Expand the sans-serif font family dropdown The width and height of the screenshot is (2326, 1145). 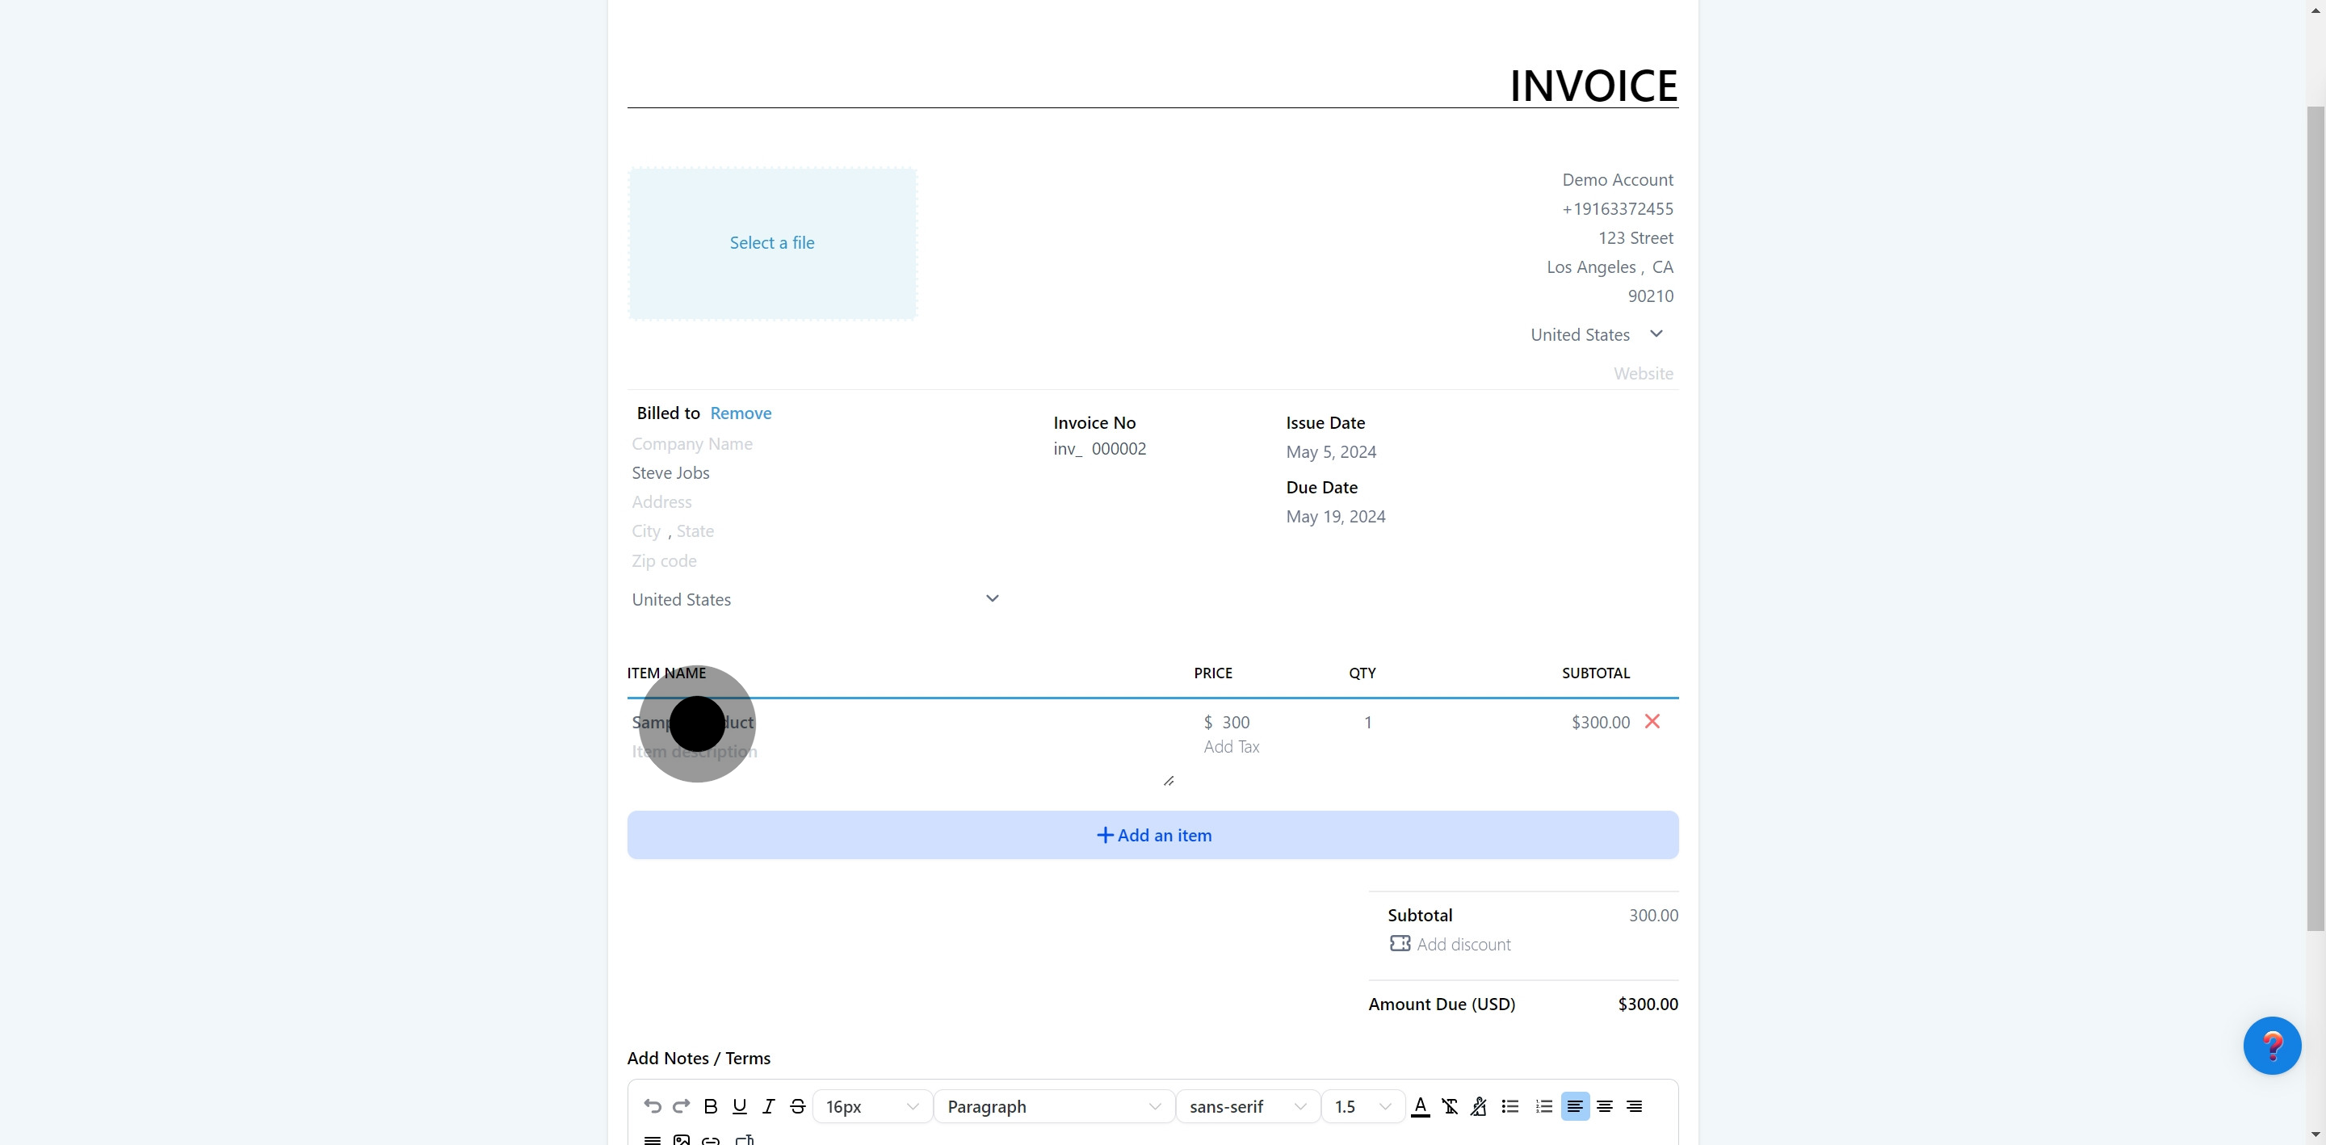[1247, 1106]
